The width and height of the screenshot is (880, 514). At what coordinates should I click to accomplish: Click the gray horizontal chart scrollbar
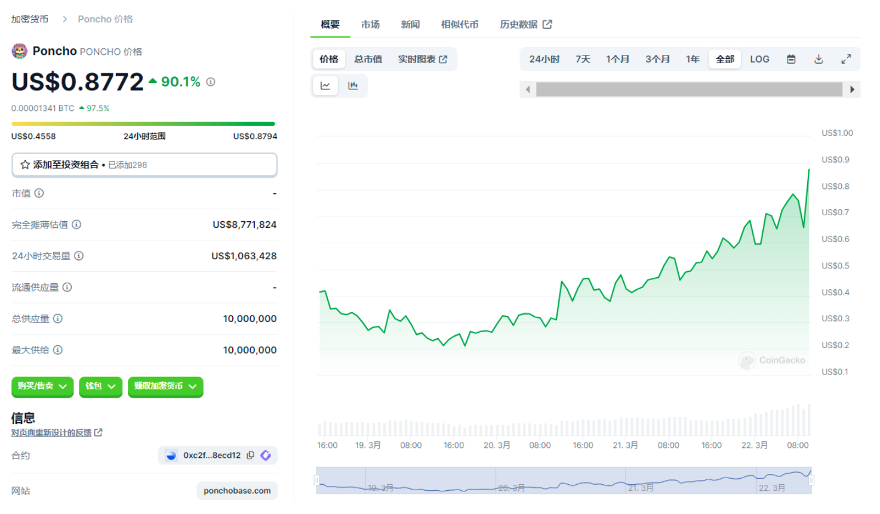coord(689,89)
